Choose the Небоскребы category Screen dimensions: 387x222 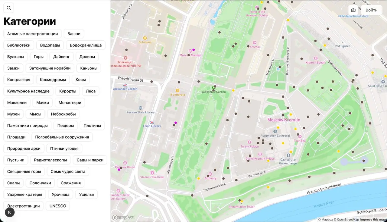(x=63, y=114)
